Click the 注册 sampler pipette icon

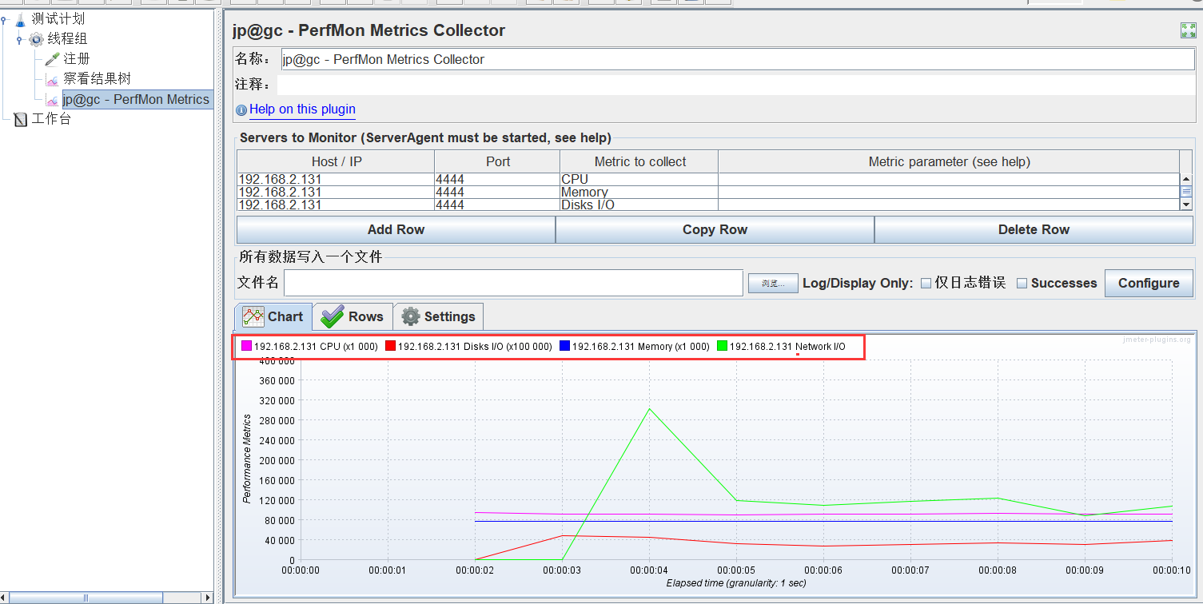(52, 59)
